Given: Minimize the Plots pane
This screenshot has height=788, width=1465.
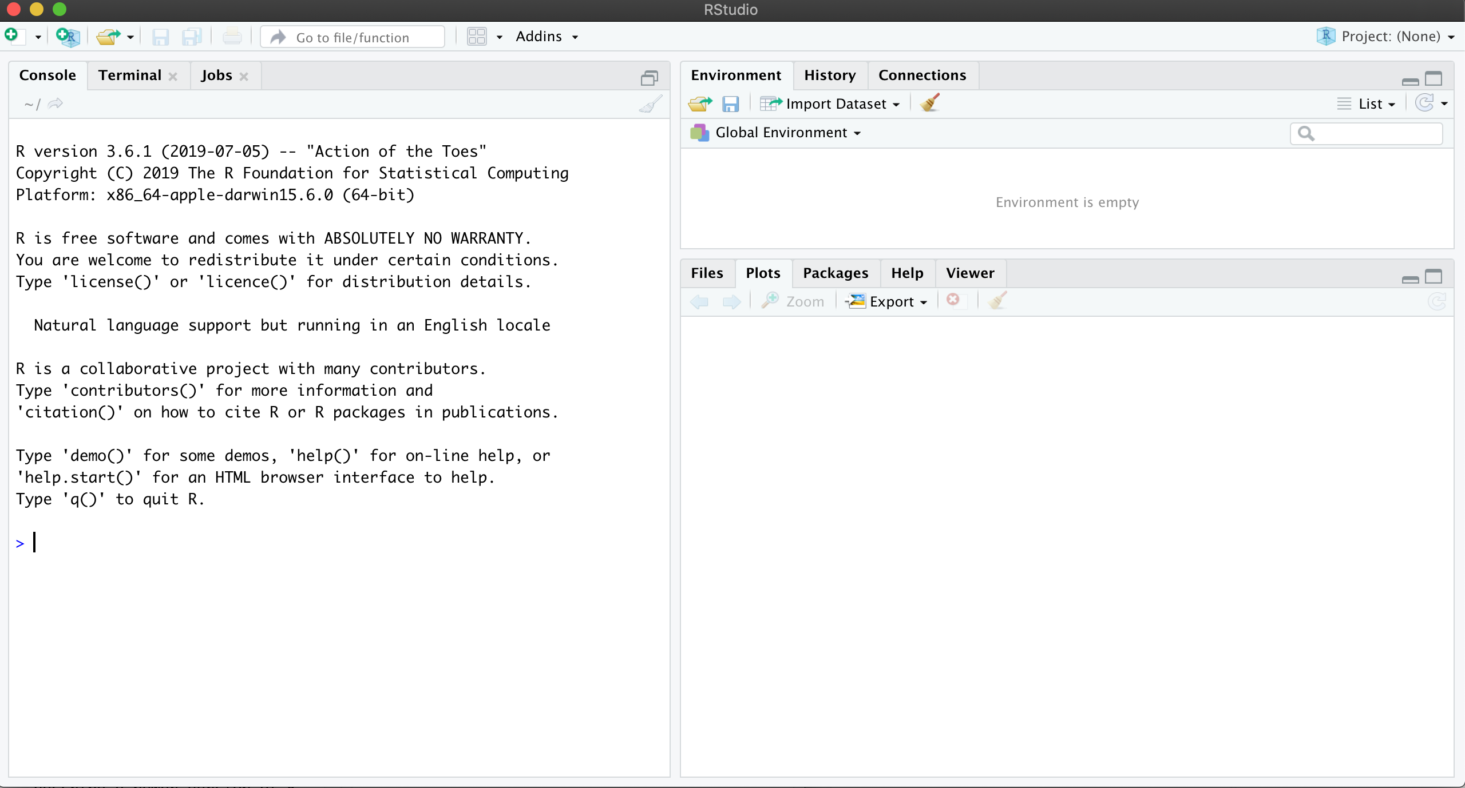Looking at the screenshot, I should click(x=1411, y=278).
